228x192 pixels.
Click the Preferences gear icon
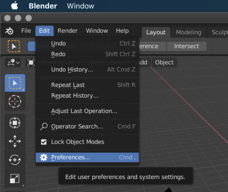coord(44,157)
